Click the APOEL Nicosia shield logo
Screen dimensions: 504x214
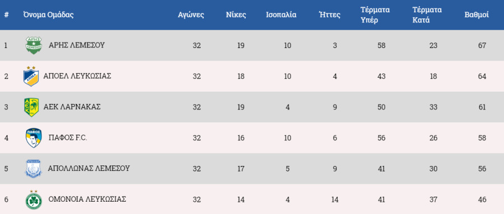coord(31,77)
